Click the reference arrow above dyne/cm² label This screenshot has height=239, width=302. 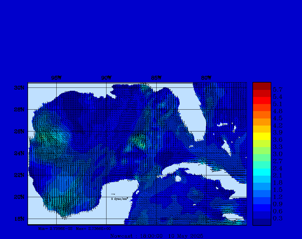pyautogui.click(x=113, y=194)
